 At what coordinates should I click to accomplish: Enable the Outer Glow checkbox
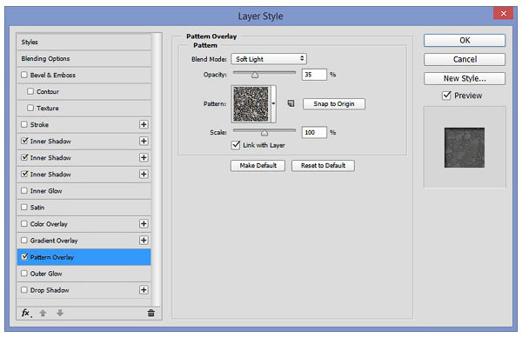click(24, 274)
